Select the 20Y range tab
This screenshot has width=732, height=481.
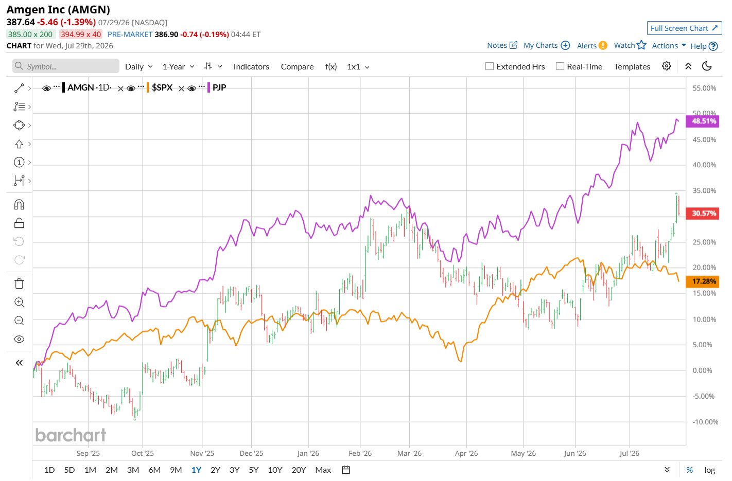pyautogui.click(x=299, y=470)
